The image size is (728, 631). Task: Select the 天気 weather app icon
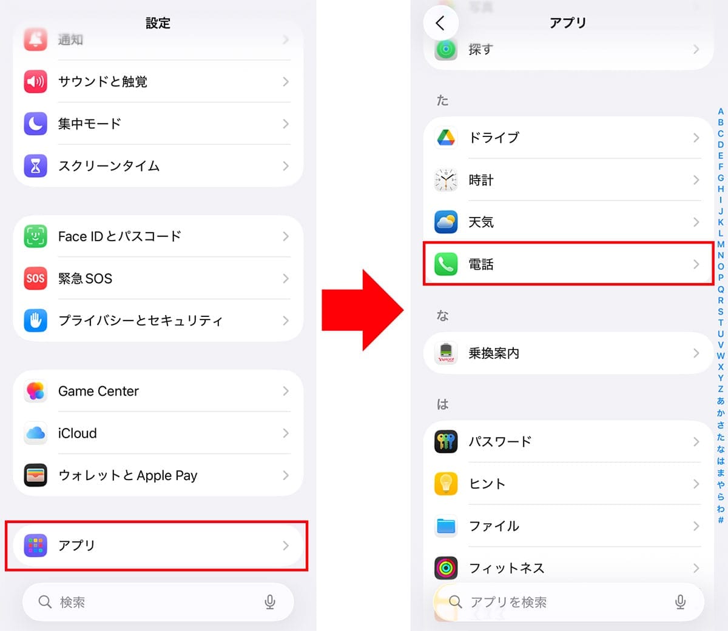[x=446, y=222]
